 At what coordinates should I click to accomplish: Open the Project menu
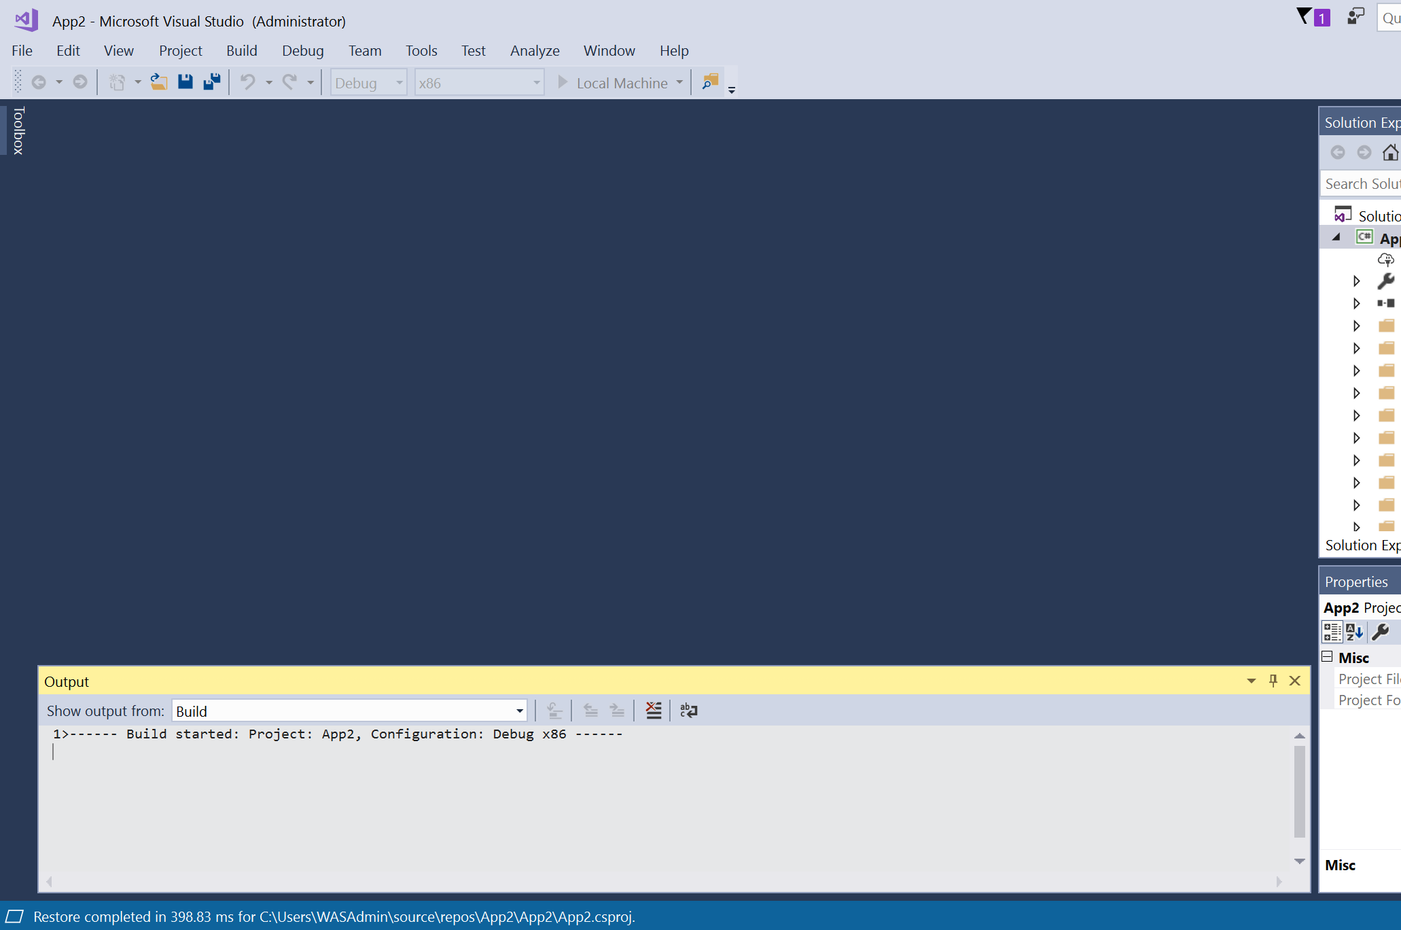point(181,50)
